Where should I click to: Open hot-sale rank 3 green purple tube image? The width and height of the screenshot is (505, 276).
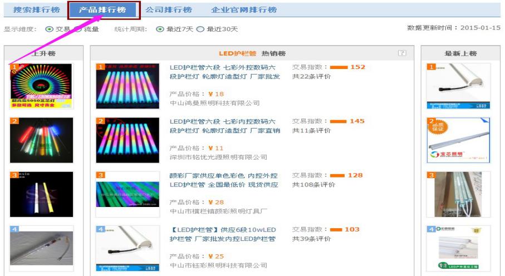[x=128, y=194]
